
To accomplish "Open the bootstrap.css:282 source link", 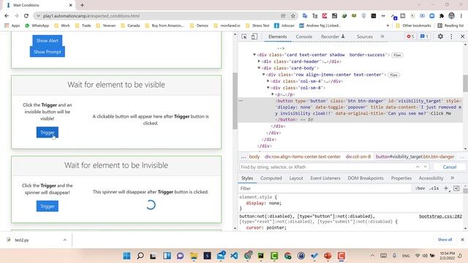I will 440,216.
